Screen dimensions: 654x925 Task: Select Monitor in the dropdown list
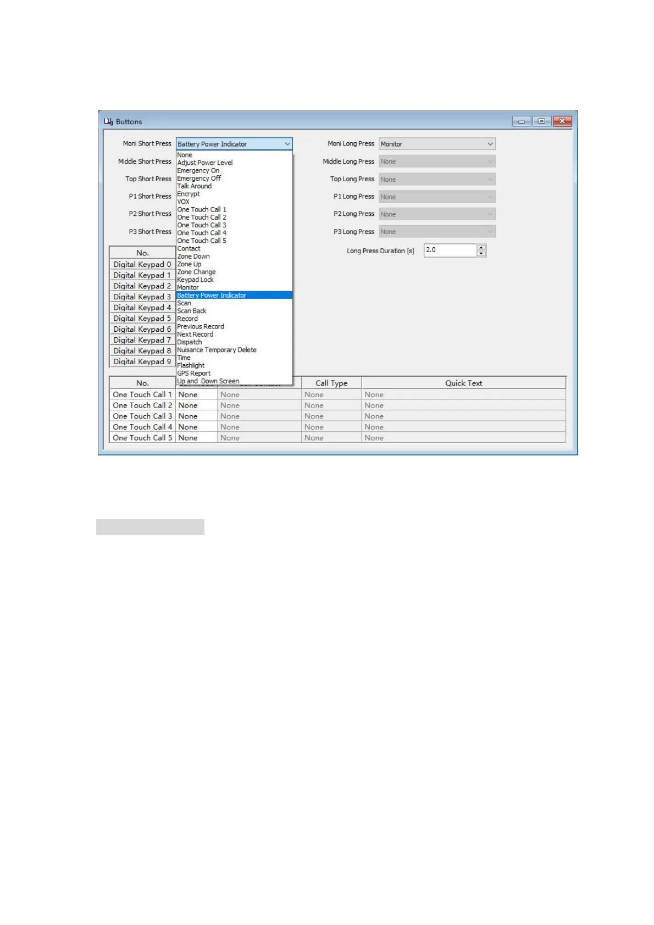coord(234,287)
